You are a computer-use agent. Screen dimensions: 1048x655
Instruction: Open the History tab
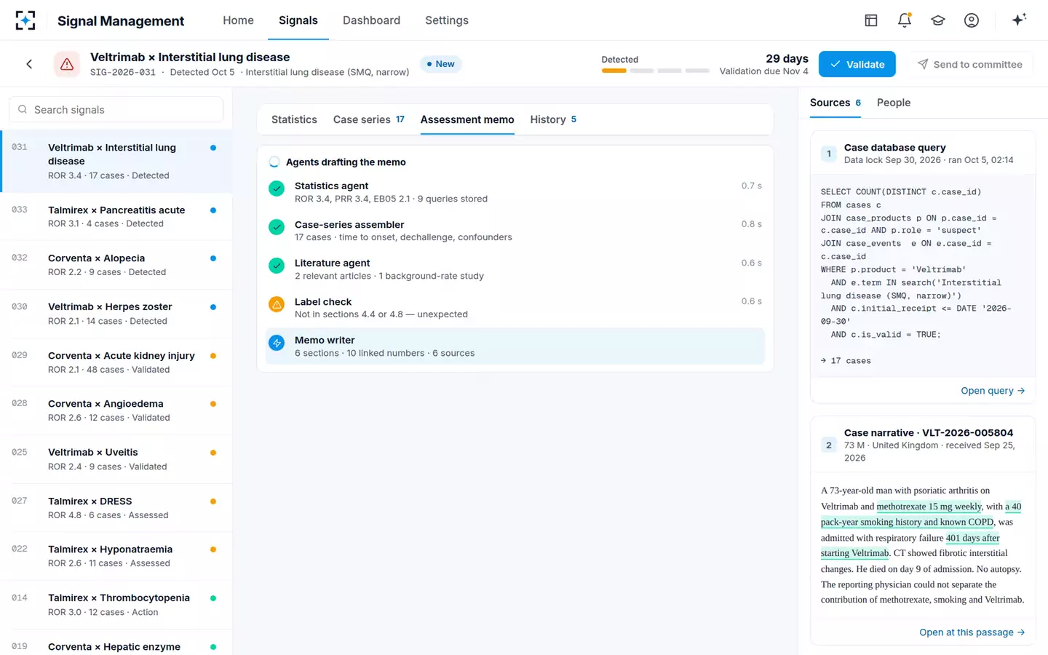pyautogui.click(x=553, y=119)
